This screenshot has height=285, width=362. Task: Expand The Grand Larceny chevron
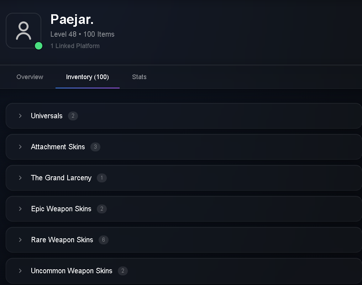click(x=20, y=178)
